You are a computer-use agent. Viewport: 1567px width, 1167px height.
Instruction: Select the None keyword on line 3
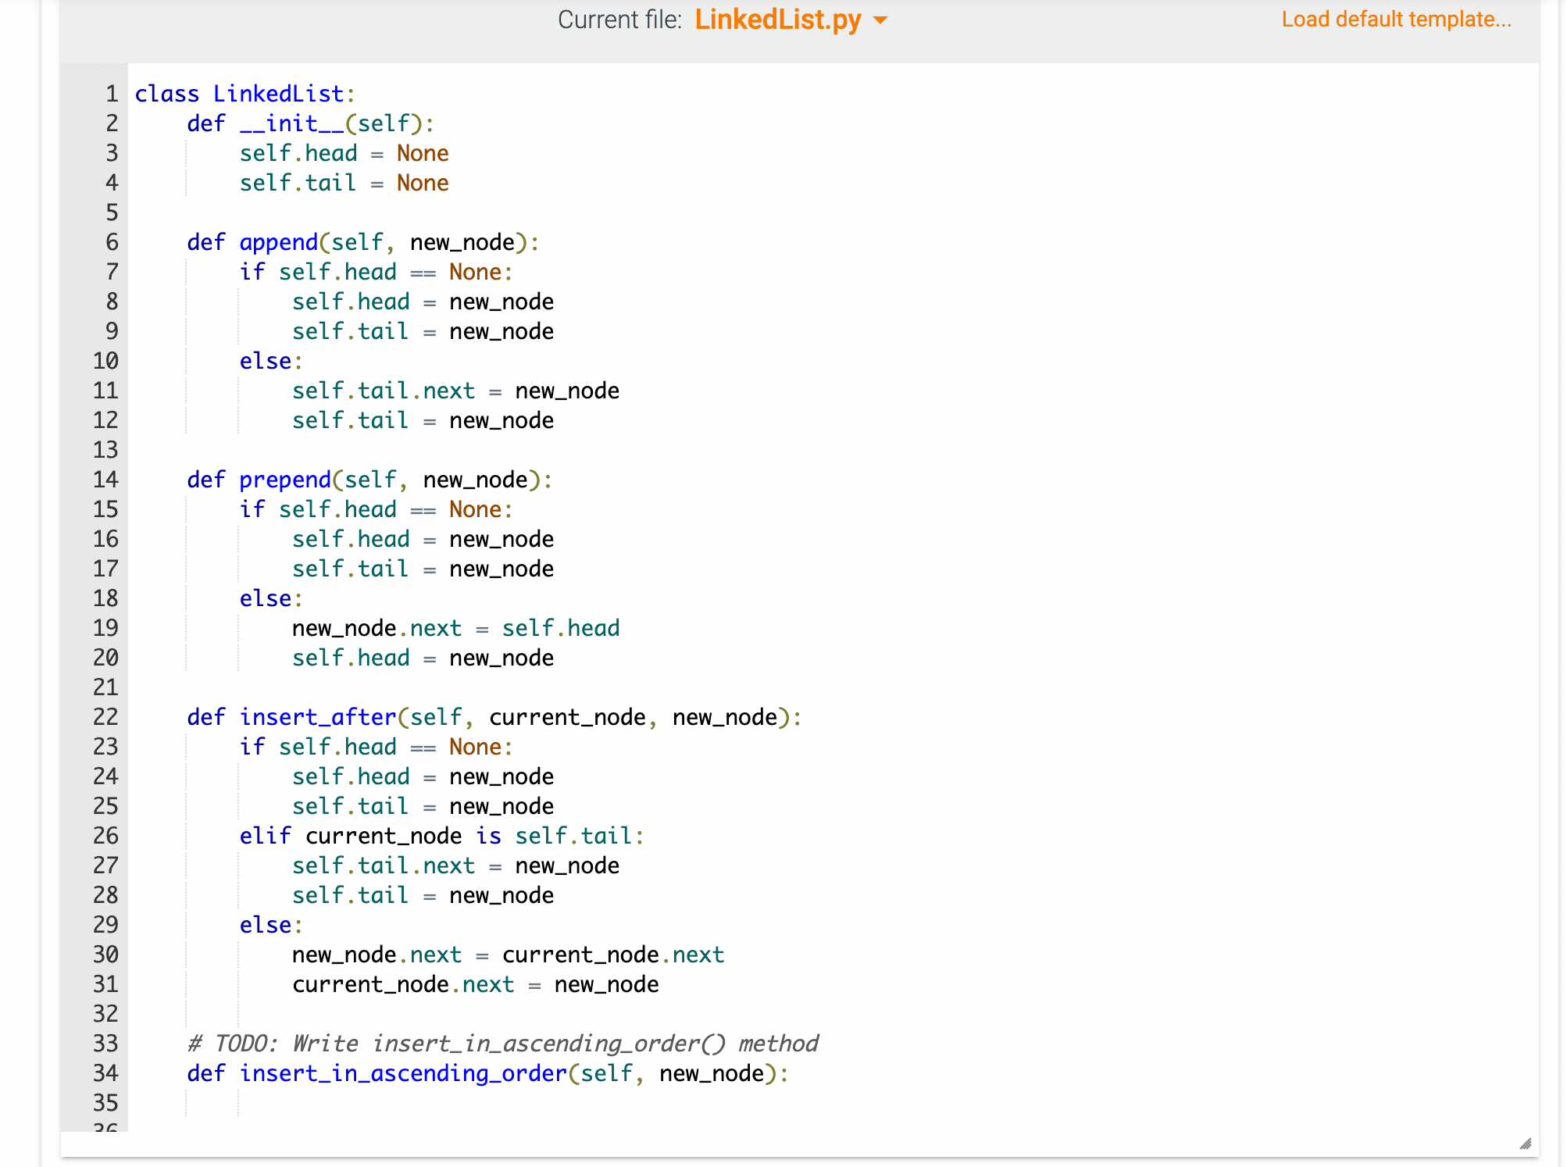(423, 152)
